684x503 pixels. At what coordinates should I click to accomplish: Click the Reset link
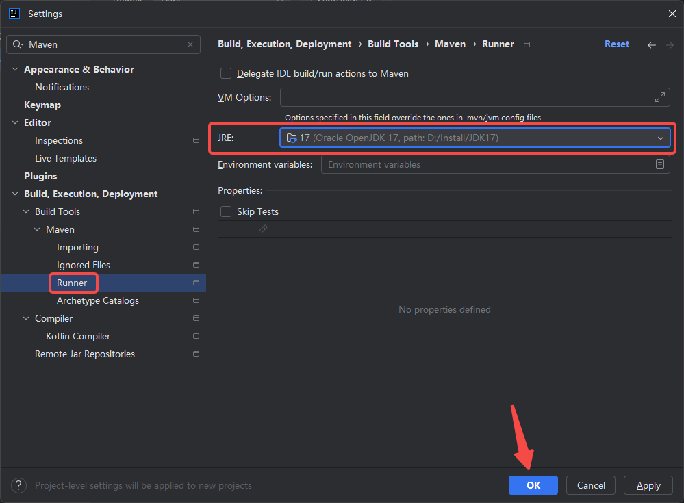(x=616, y=44)
